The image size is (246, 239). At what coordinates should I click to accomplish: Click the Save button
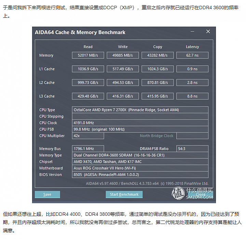[47, 194]
